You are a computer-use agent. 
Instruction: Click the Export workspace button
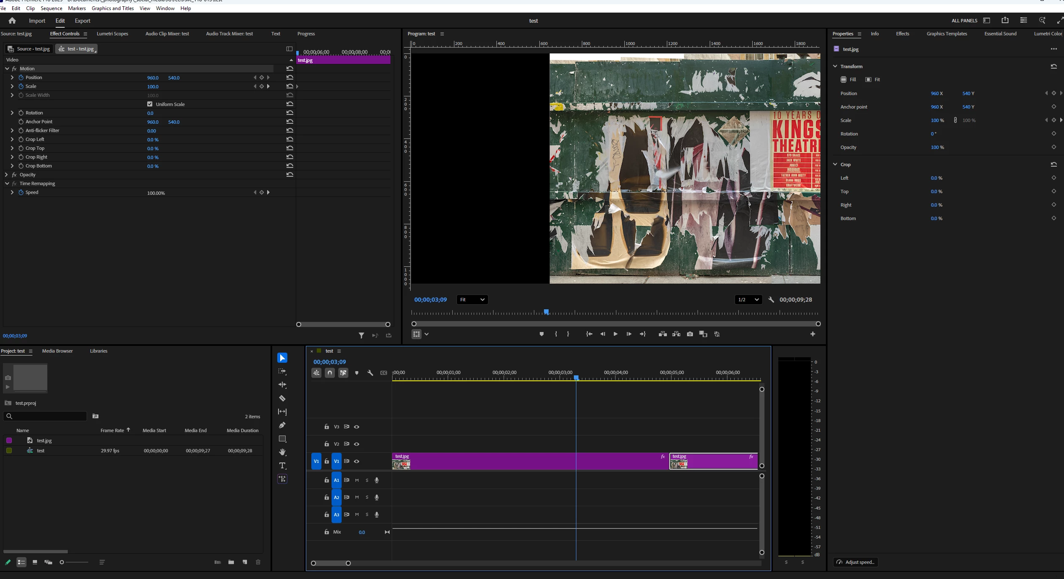tap(82, 21)
